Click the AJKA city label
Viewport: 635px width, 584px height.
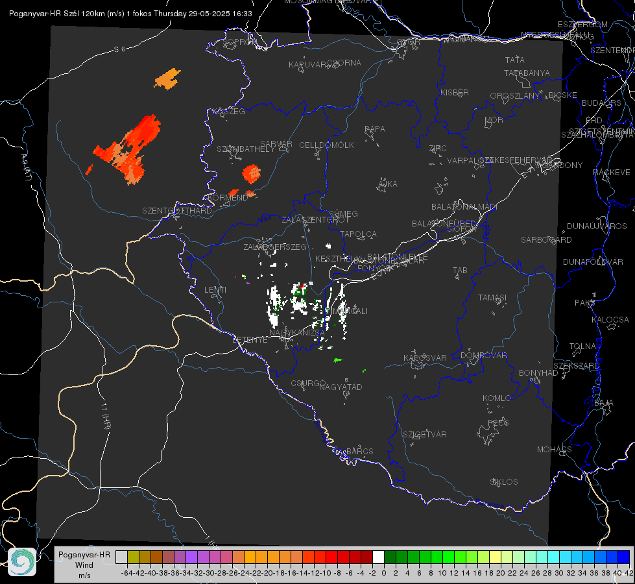tap(388, 184)
